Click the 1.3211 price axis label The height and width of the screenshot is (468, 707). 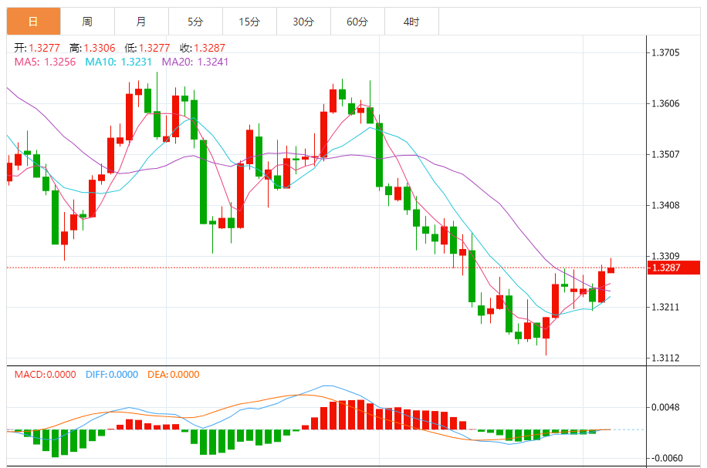(665, 307)
